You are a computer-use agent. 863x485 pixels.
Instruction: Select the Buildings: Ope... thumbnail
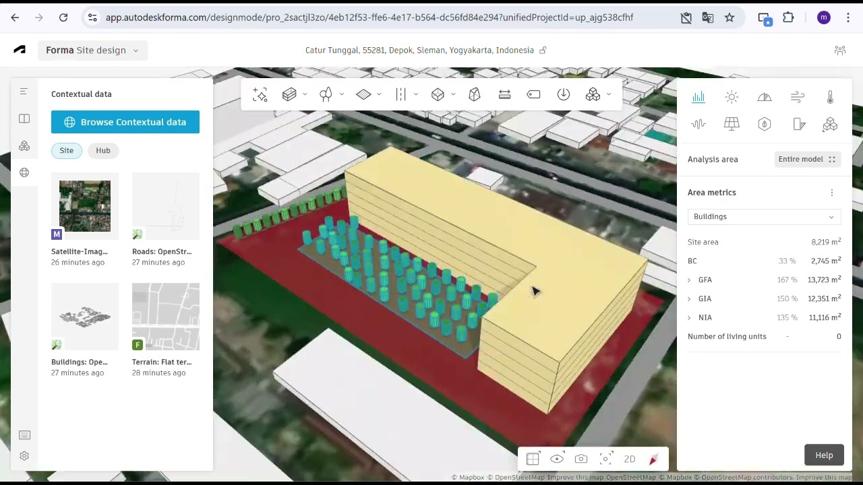point(85,317)
